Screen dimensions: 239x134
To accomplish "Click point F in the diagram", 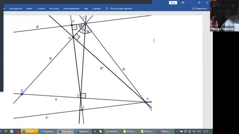I will 72,25.
